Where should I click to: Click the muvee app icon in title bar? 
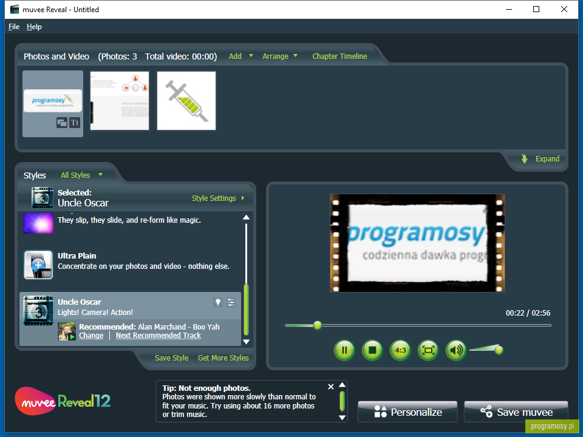[x=15, y=9]
